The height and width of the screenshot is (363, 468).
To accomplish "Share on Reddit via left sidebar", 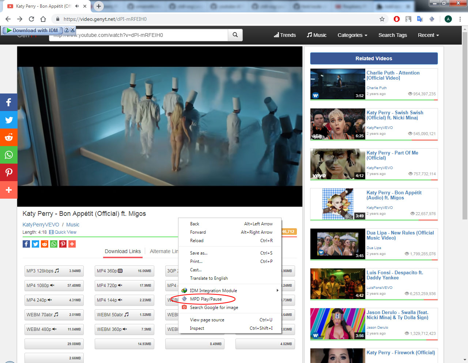I will (x=9, y=137).
